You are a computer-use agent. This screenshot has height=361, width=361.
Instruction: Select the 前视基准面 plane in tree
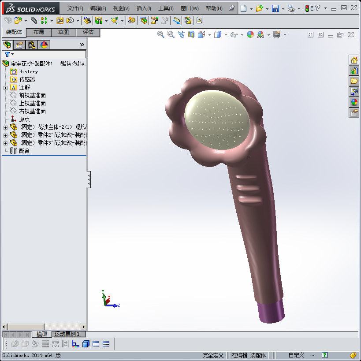(32, 95)
